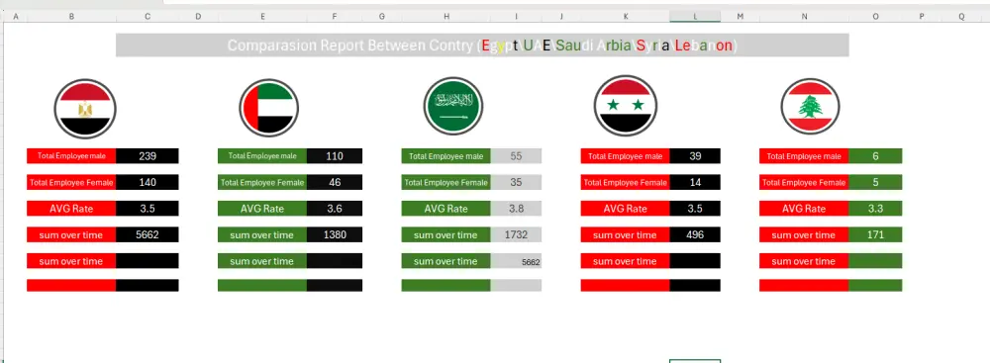This screenshot has width=990, height=363.
Task: Select column F header
Action: tap(335, 17)
